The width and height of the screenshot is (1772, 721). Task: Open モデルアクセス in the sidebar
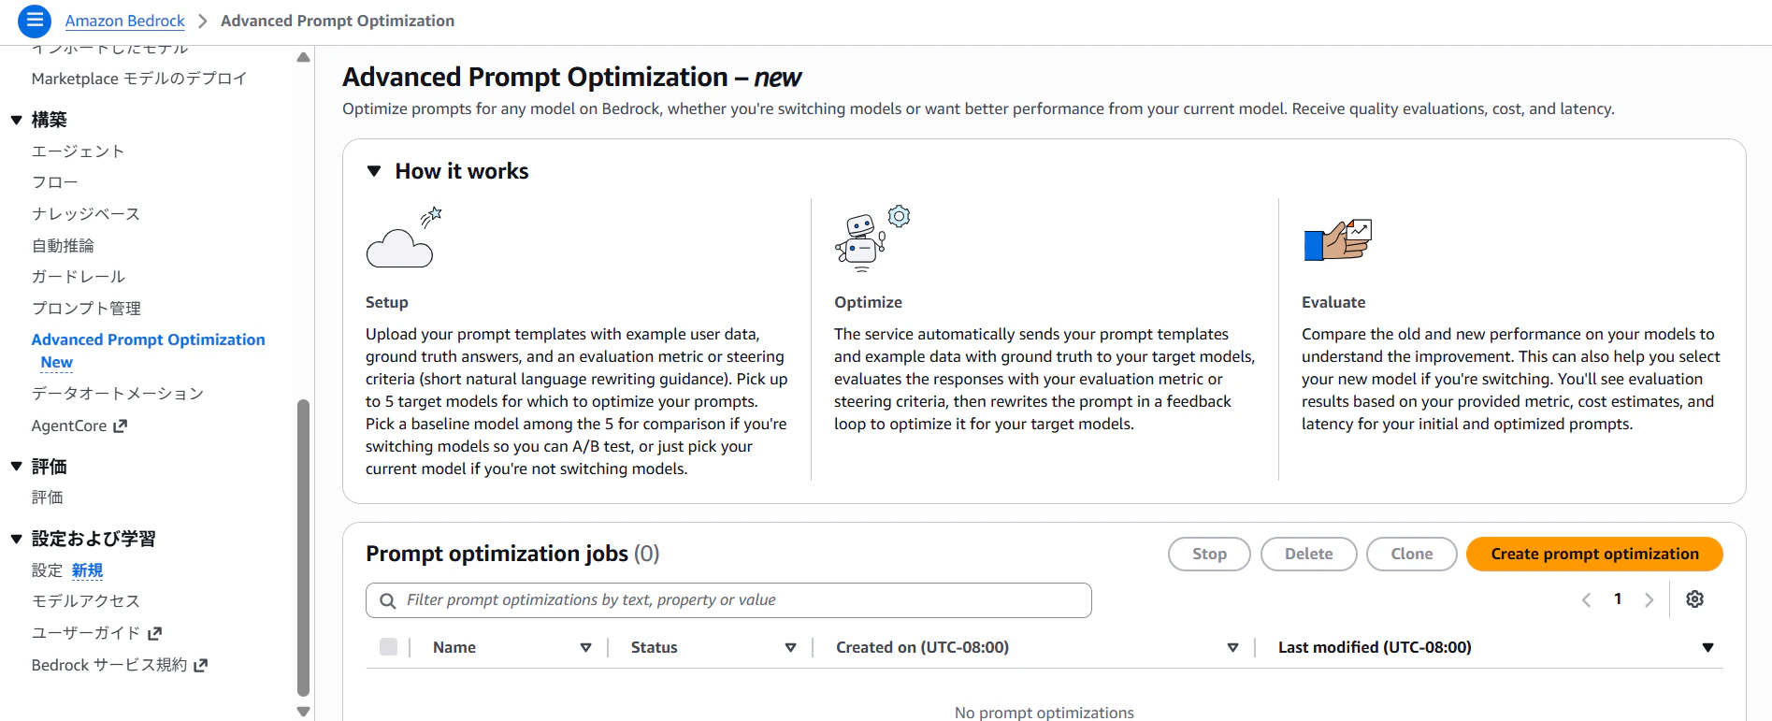click(x=86, y=601)
